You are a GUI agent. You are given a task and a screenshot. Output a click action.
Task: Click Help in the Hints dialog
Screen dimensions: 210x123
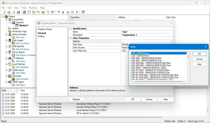(x=199, y=64)
